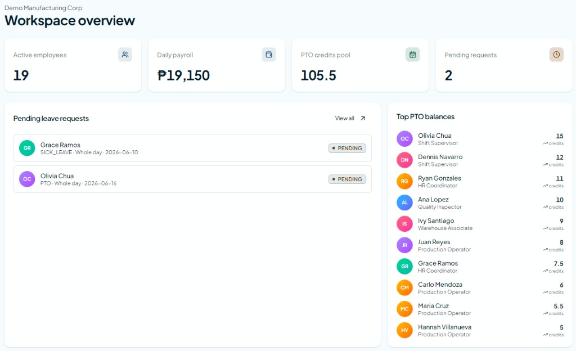
Task: Click Dennis Navarro's 12 credits value
Action: click(x=560, y=157)
